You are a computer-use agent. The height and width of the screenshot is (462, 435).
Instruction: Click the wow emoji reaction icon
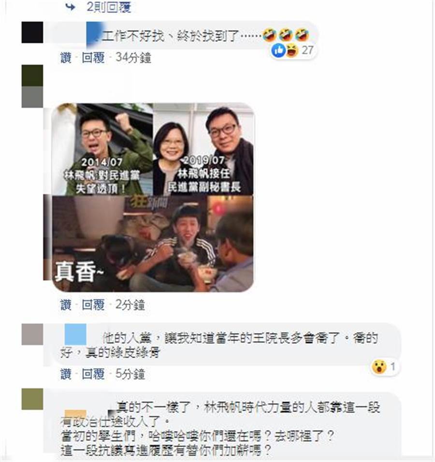click(379, 367)
